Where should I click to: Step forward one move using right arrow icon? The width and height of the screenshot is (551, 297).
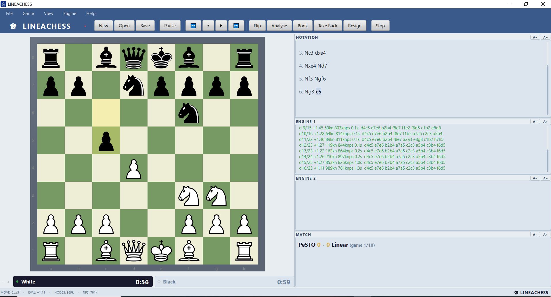[x=221, y=26]
